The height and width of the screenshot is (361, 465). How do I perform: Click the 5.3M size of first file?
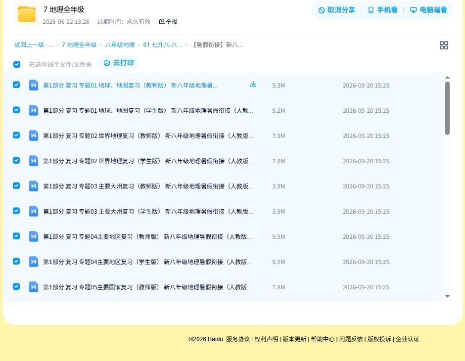[279, 86]
